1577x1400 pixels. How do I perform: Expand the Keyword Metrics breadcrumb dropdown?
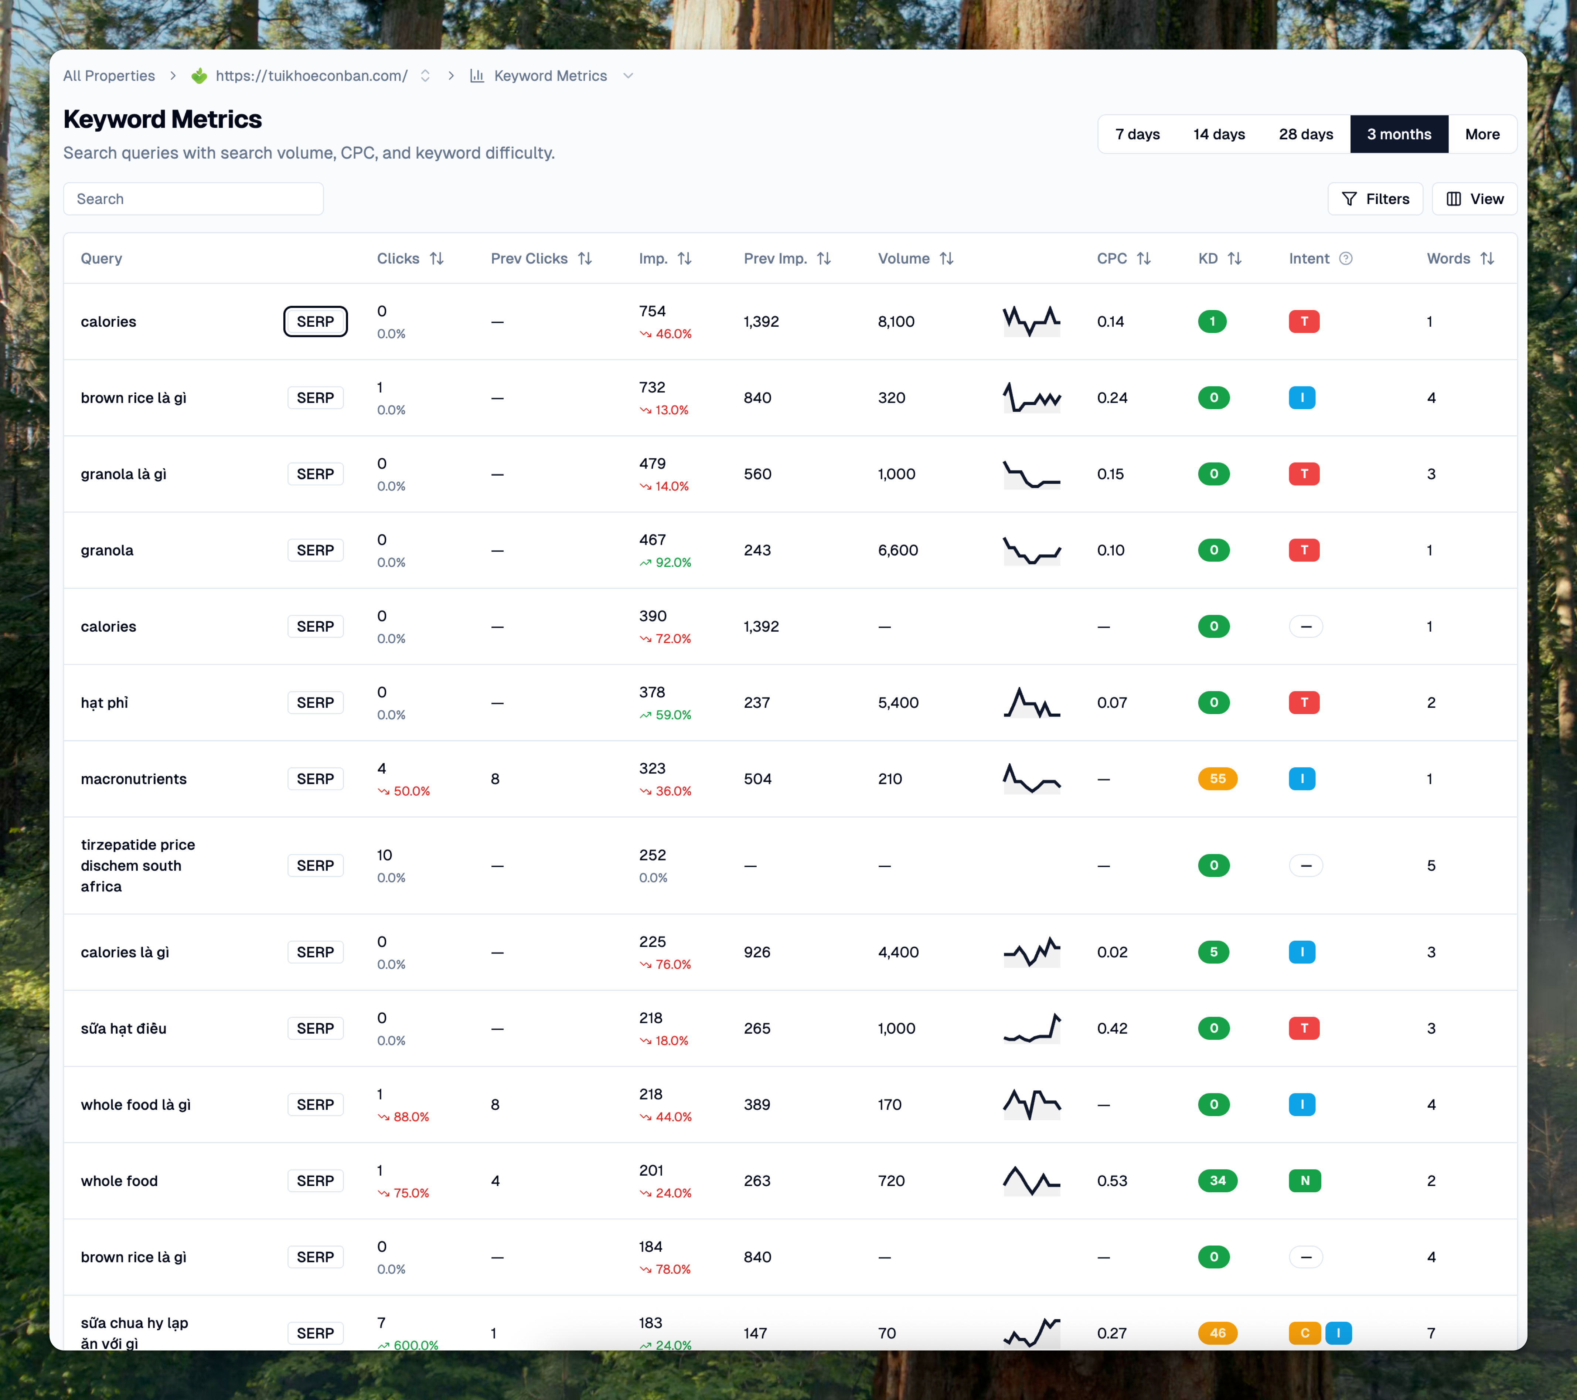click(628, 76)
